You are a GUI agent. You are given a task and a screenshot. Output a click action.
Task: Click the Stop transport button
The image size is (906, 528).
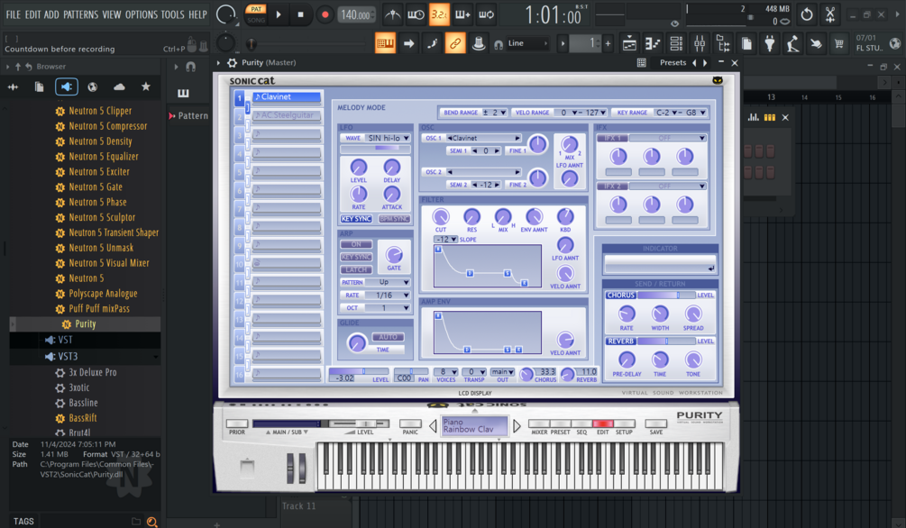pos(300,15)
